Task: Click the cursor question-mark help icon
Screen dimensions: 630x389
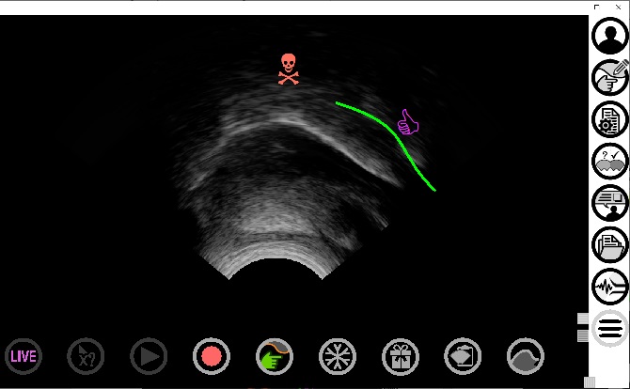Action: tap(86, 357)
